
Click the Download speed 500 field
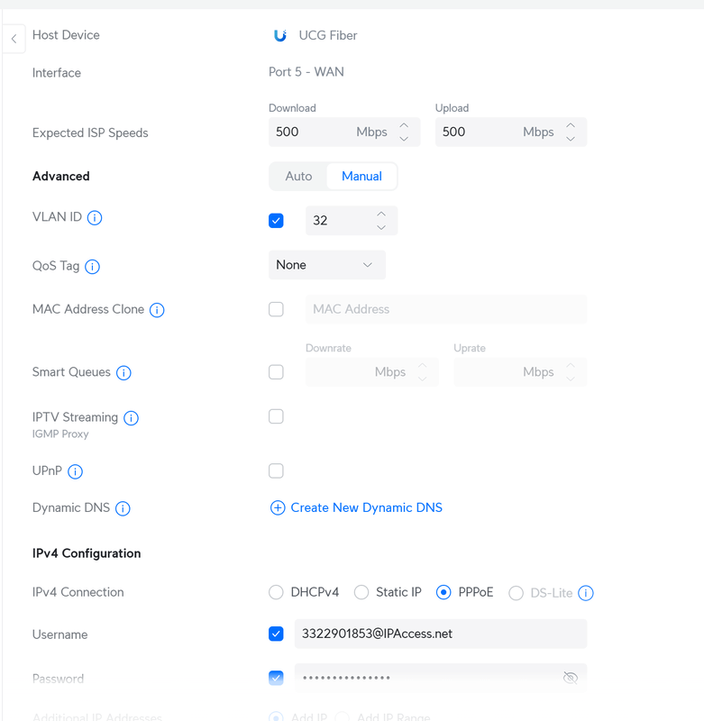(344, 132)
